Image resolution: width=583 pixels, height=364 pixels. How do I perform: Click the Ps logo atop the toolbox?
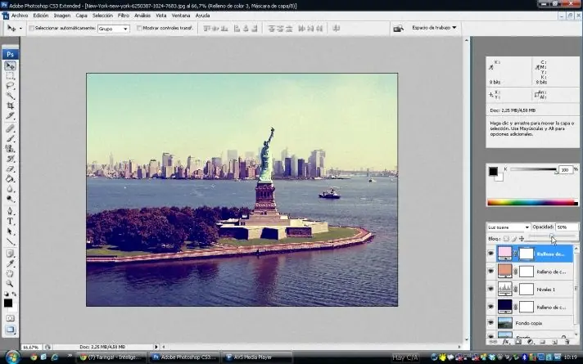10,54
